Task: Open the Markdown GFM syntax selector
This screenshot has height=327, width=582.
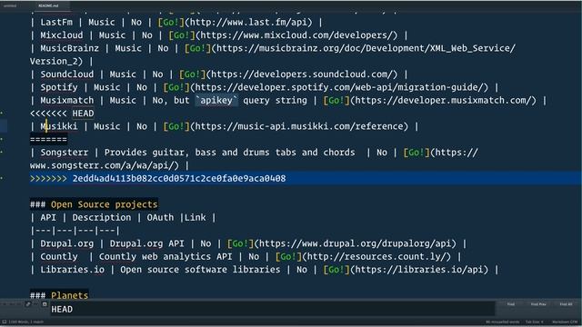Action: (565, 322)
